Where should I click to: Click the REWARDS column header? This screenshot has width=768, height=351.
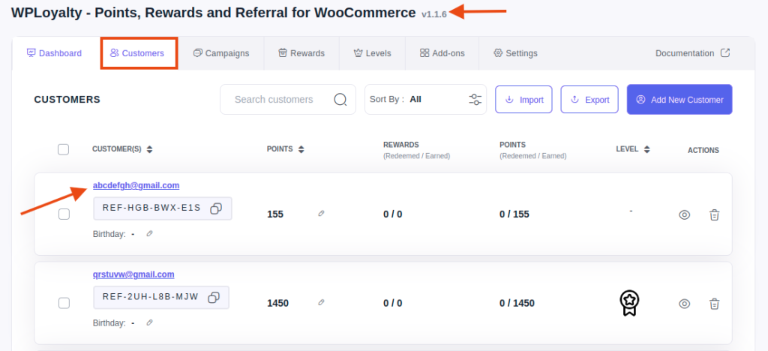coord(401,145)
